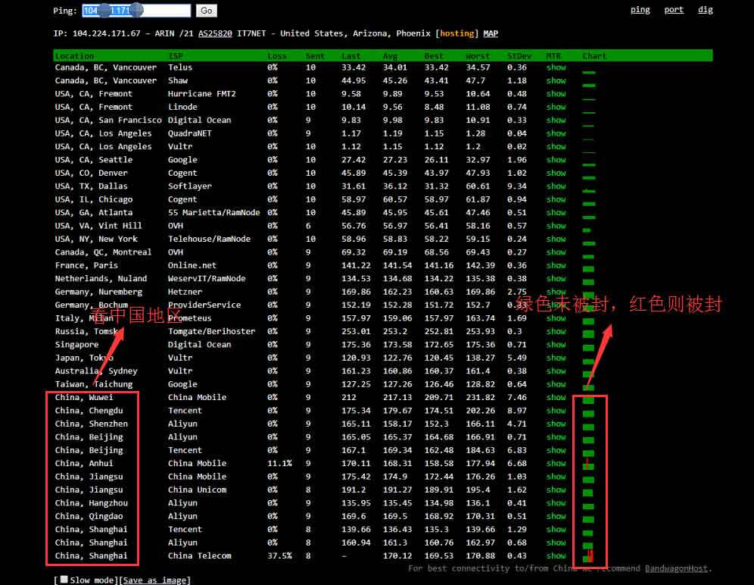Click the Tomgate/Berihoster ISP cell
This screenshot has width=754, height=585.
point(211,331)
